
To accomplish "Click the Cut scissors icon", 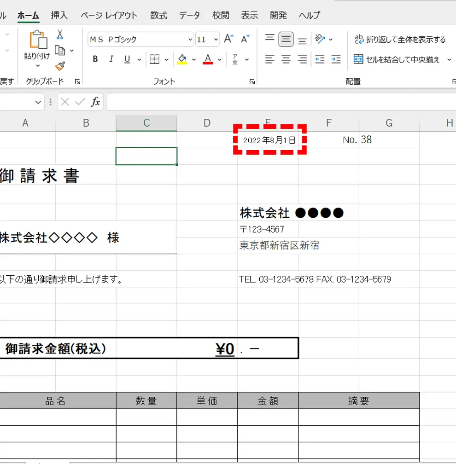I will coord(60,35).
